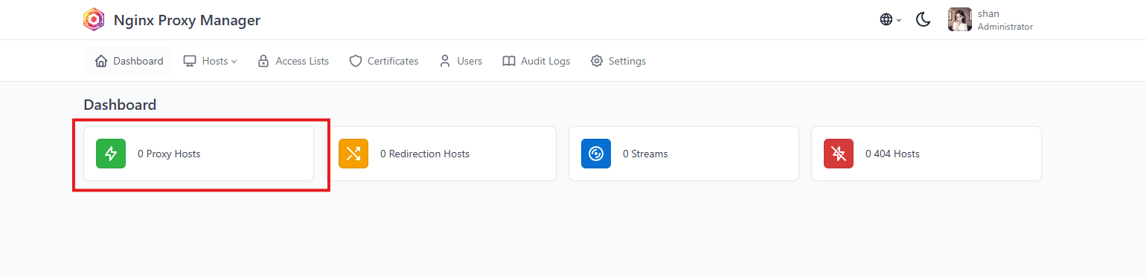Open the 0 Redirection Hosts card
This screenshot has height=276, width=1146.
point(441,154)
